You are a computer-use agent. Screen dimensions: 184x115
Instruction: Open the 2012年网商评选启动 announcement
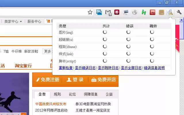pos(51,110)
